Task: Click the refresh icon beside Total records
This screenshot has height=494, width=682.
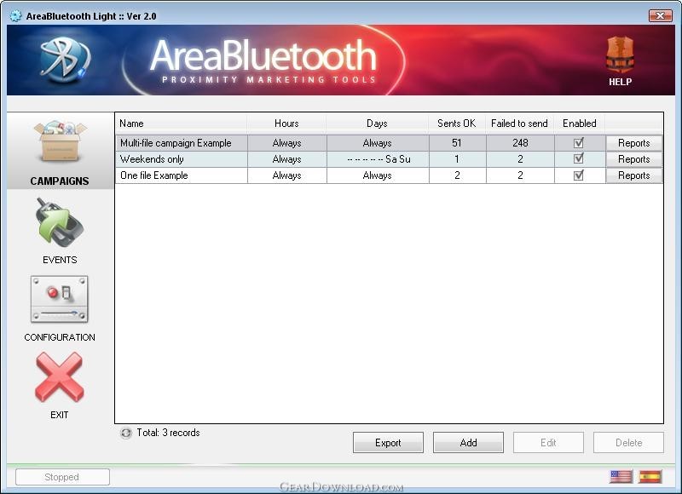Action: pyautogui.click(x=125, y=433)
